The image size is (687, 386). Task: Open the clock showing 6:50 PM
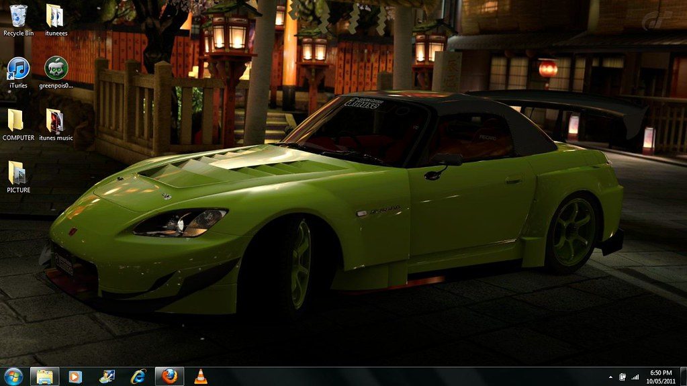coord(661,377)
